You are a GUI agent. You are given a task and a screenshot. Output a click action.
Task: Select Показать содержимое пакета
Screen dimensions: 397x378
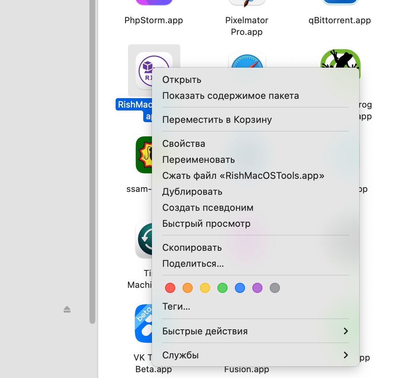click(230, 96)
